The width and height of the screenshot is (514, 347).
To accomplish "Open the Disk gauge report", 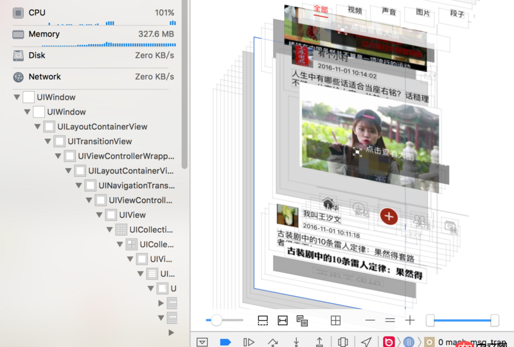I will tap(93, 55).
